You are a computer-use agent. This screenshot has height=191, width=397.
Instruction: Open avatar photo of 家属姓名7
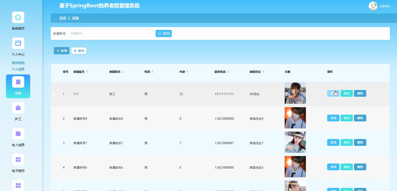[x=295, y=142]
